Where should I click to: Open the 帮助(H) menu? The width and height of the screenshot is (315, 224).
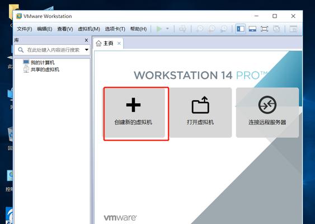coord(138,29)
